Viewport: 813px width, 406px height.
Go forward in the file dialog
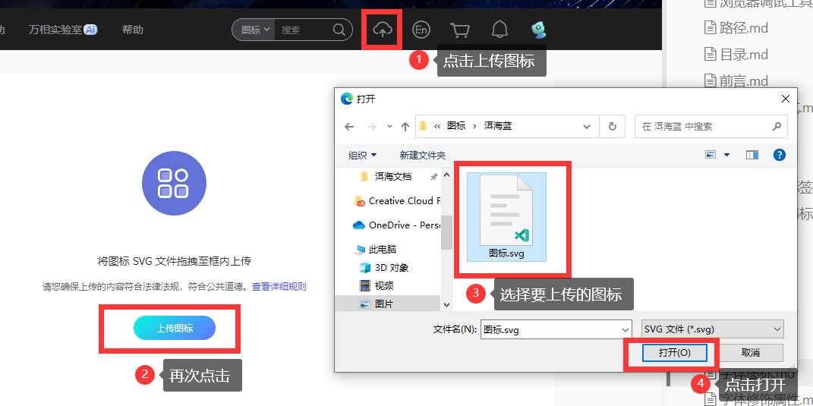click(371, 127)
